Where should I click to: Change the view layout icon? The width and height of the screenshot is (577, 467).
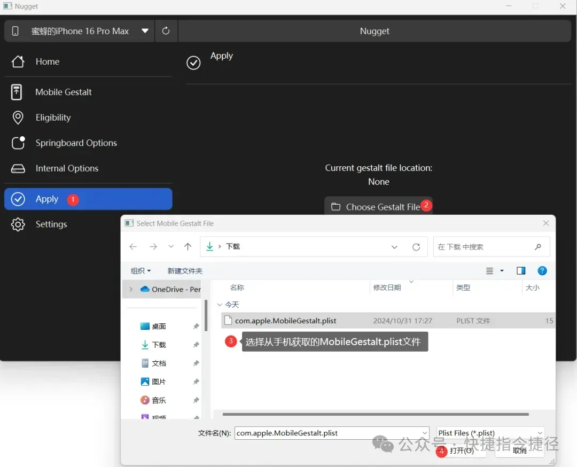click(489, 271)
